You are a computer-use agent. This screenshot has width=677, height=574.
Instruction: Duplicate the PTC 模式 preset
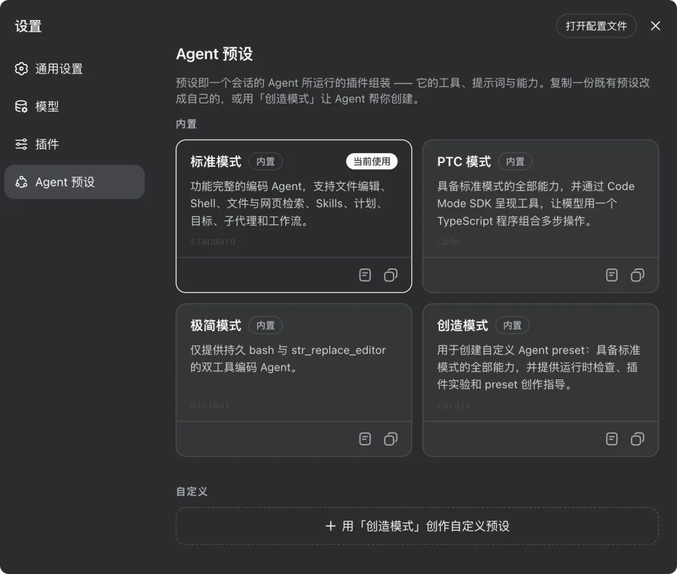click(638, 275)
